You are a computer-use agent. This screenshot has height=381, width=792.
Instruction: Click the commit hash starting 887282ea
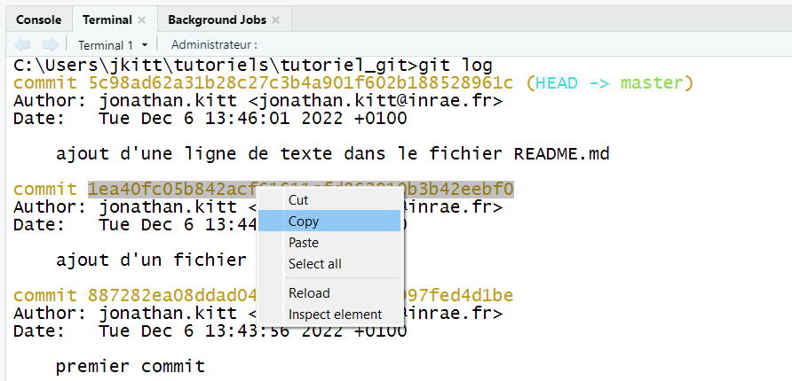pos(169,295)
